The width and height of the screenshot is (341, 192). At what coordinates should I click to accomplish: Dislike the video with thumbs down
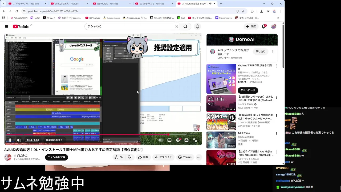click(129, 157)
